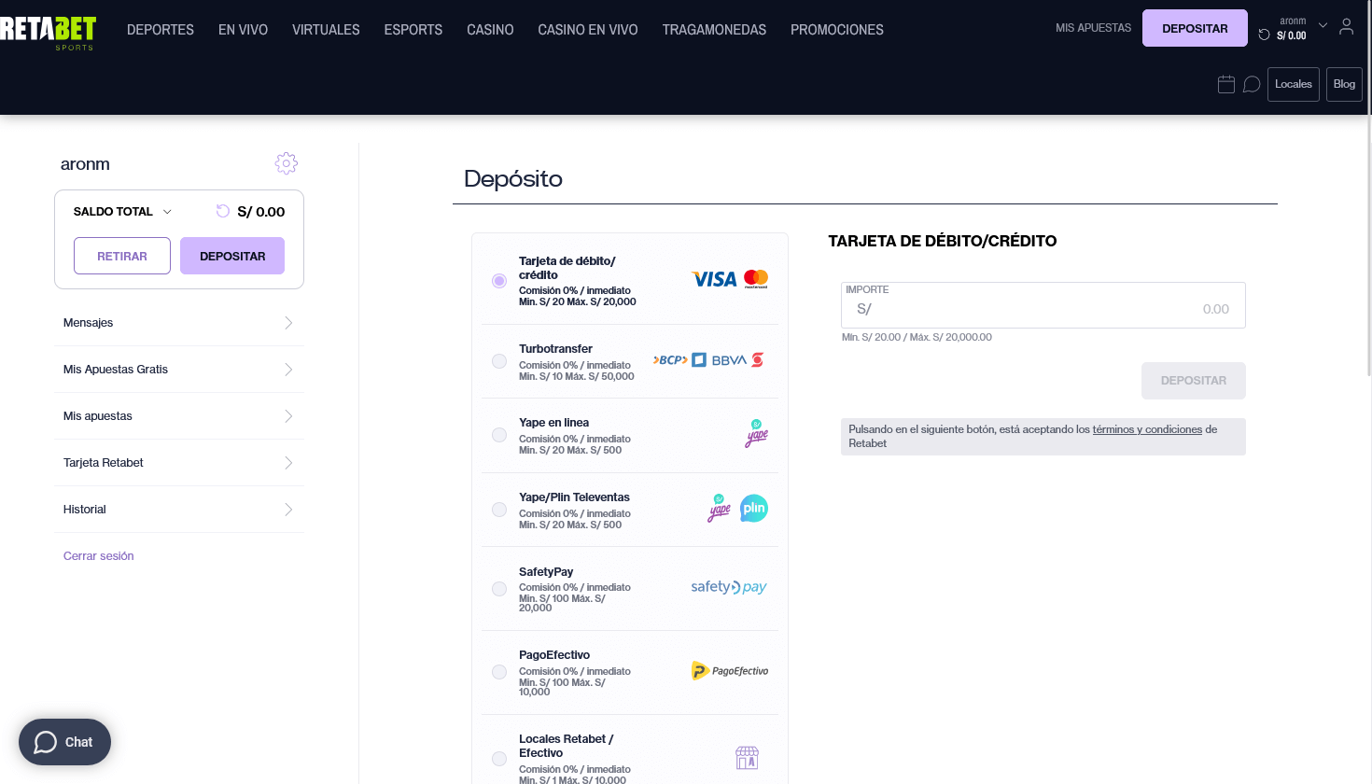1372x784 pixels.
Task: Select Yape en linea radio button
Action: 499,435
